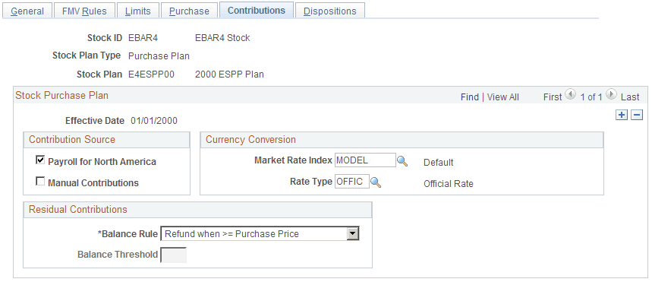Click the Stock Purchase Plan heading
The width and height of the screenshot is (652, 282).
[61, 95]
